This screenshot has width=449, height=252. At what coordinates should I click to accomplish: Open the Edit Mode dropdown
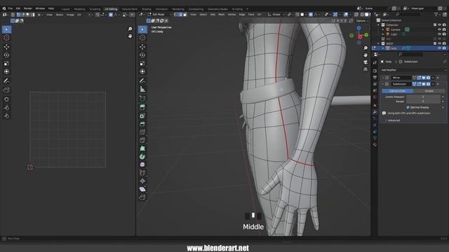[x=159, y=15]
